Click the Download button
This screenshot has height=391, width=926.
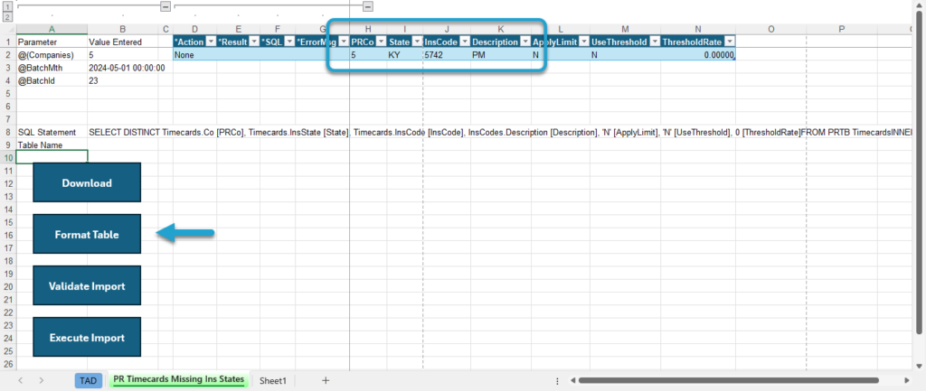click(x=87, y=182)
